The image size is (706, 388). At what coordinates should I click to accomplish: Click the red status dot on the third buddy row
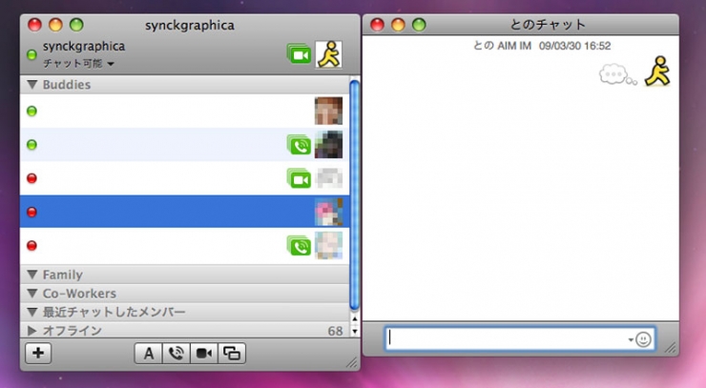click(31, 178)
